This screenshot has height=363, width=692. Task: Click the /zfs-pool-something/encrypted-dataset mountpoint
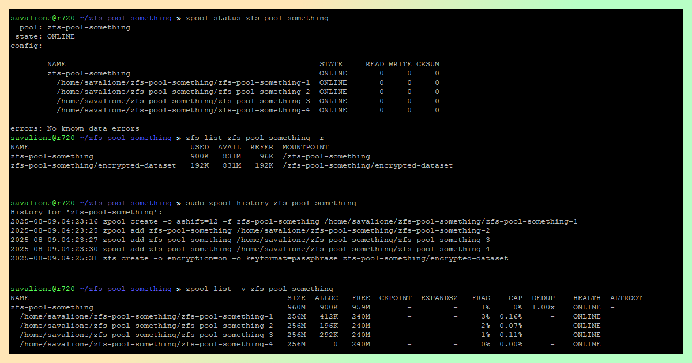click(x=368, y=165)
